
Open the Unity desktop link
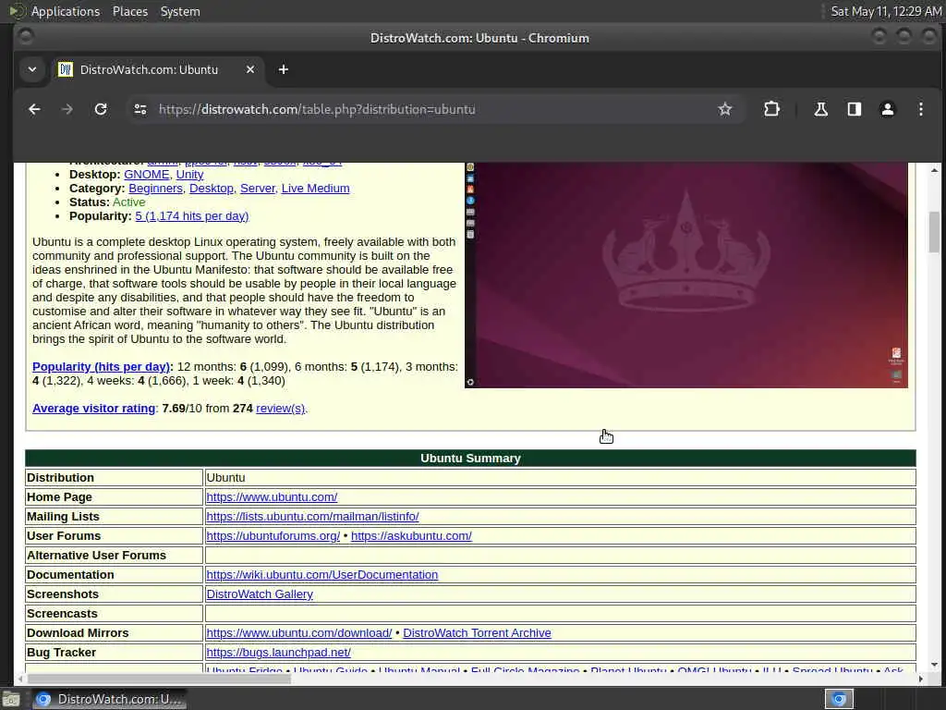[x=189, y=175]
